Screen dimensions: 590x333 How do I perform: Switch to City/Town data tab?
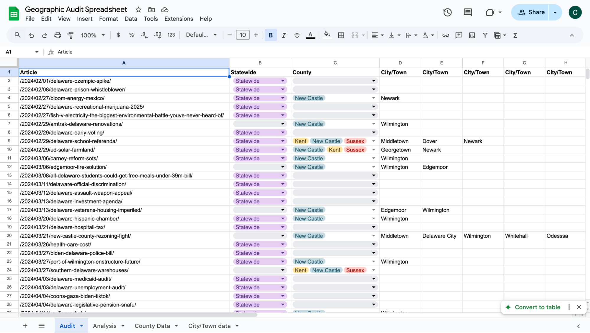coord(213,326)
